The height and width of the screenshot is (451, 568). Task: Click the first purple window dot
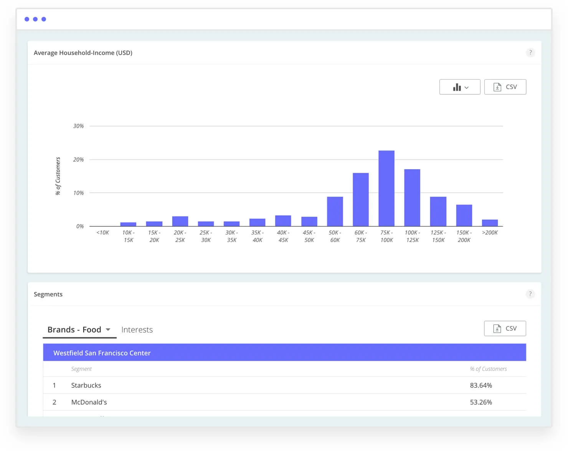click(26, 19)
